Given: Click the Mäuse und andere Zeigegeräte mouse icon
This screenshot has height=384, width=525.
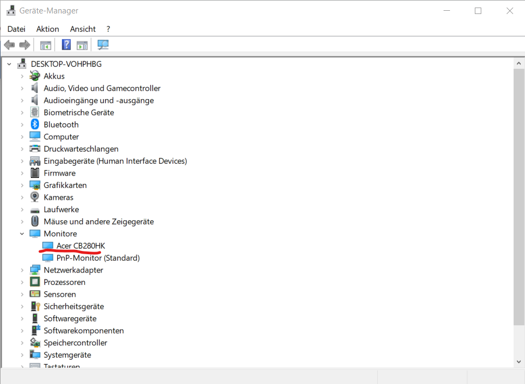Looking at the screenshot, I should [35, 221].
